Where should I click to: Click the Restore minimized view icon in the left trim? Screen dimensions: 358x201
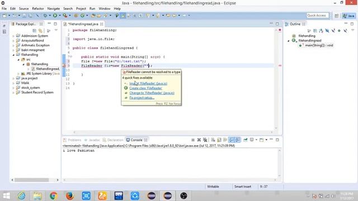(4, 26)
